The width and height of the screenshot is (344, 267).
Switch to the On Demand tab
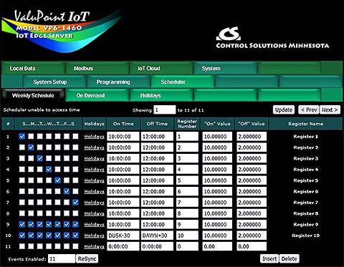[x=97, y=95]
